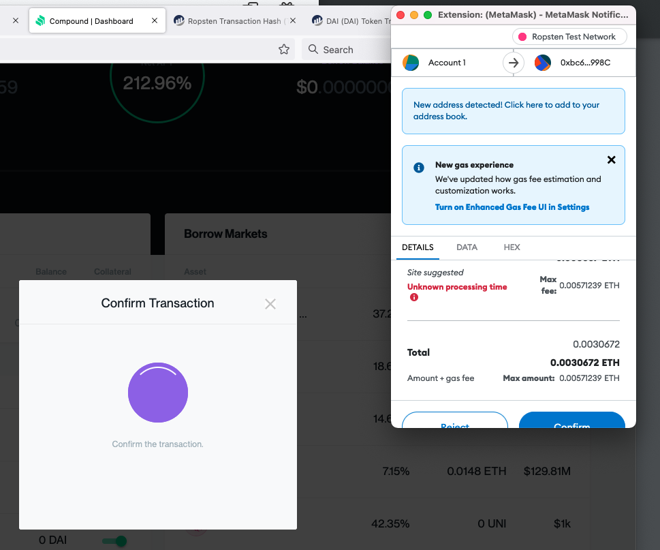Viewport: 660px width, 550px height.
Task: Open the Ropsten Test Network selector
Action: (x=569, y=37)
